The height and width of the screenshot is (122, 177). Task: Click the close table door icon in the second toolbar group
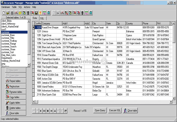pyautogui.click(x=90, y=13)
